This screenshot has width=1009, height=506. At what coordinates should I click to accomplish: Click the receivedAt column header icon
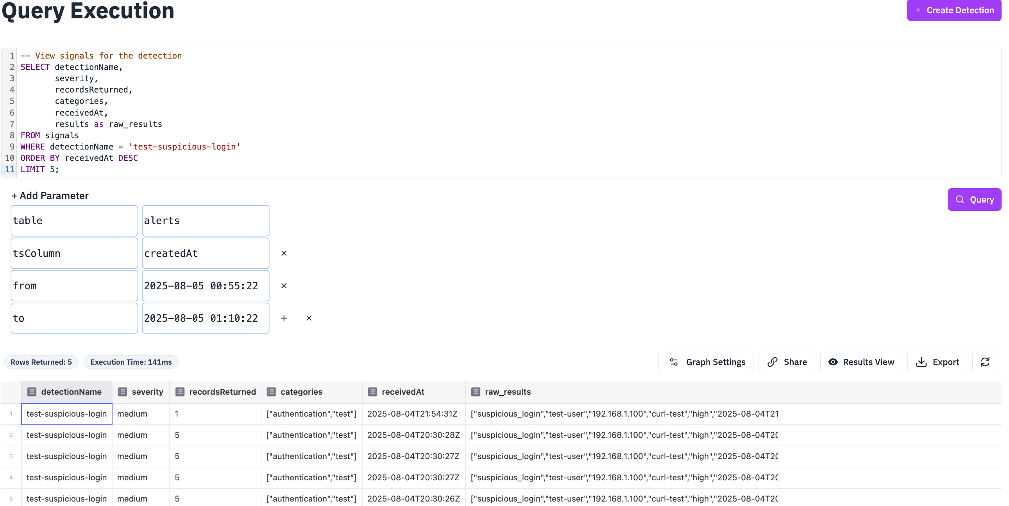[372, 392]
